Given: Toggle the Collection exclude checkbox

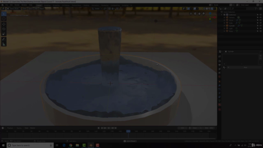Looking at the screenshot, I should (224, 15).
